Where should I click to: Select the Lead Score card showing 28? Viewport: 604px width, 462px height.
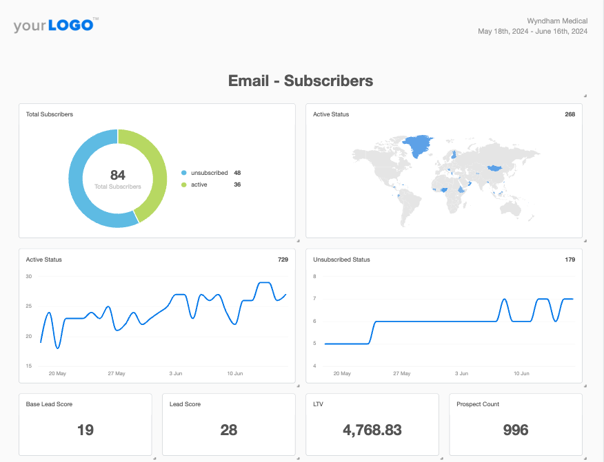coord(228,424)
